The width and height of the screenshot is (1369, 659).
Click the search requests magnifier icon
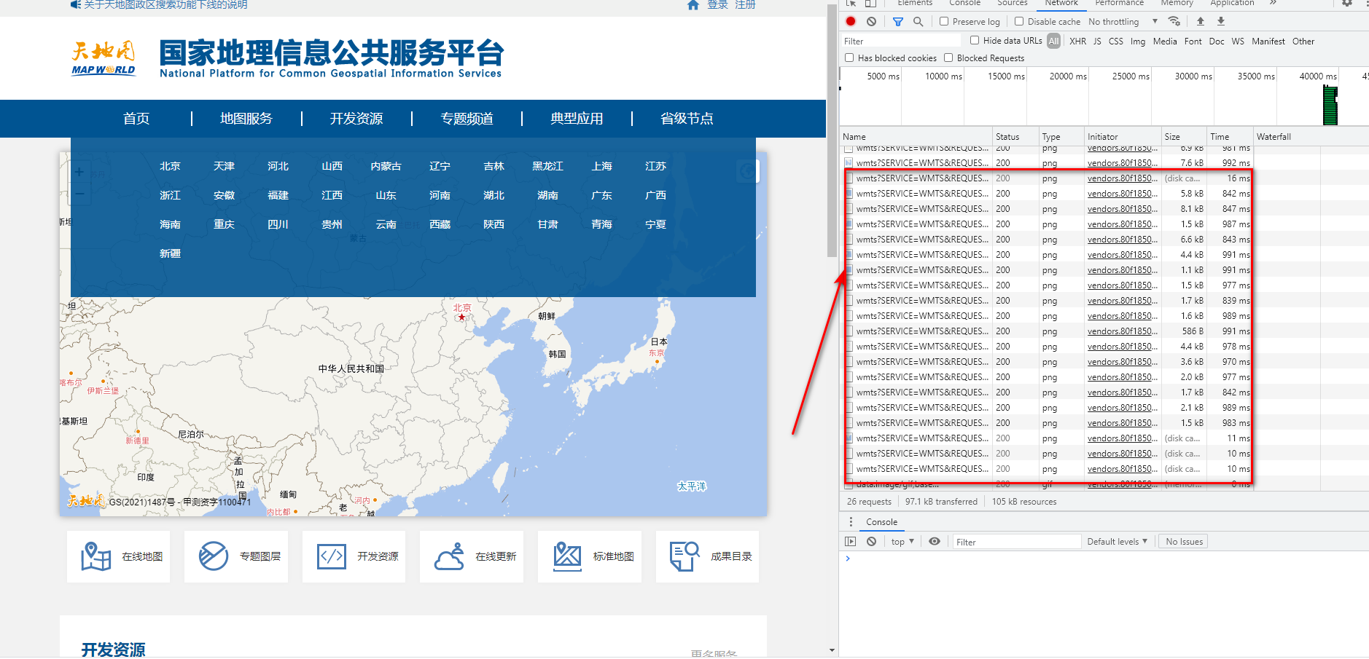tap(918, 21)
